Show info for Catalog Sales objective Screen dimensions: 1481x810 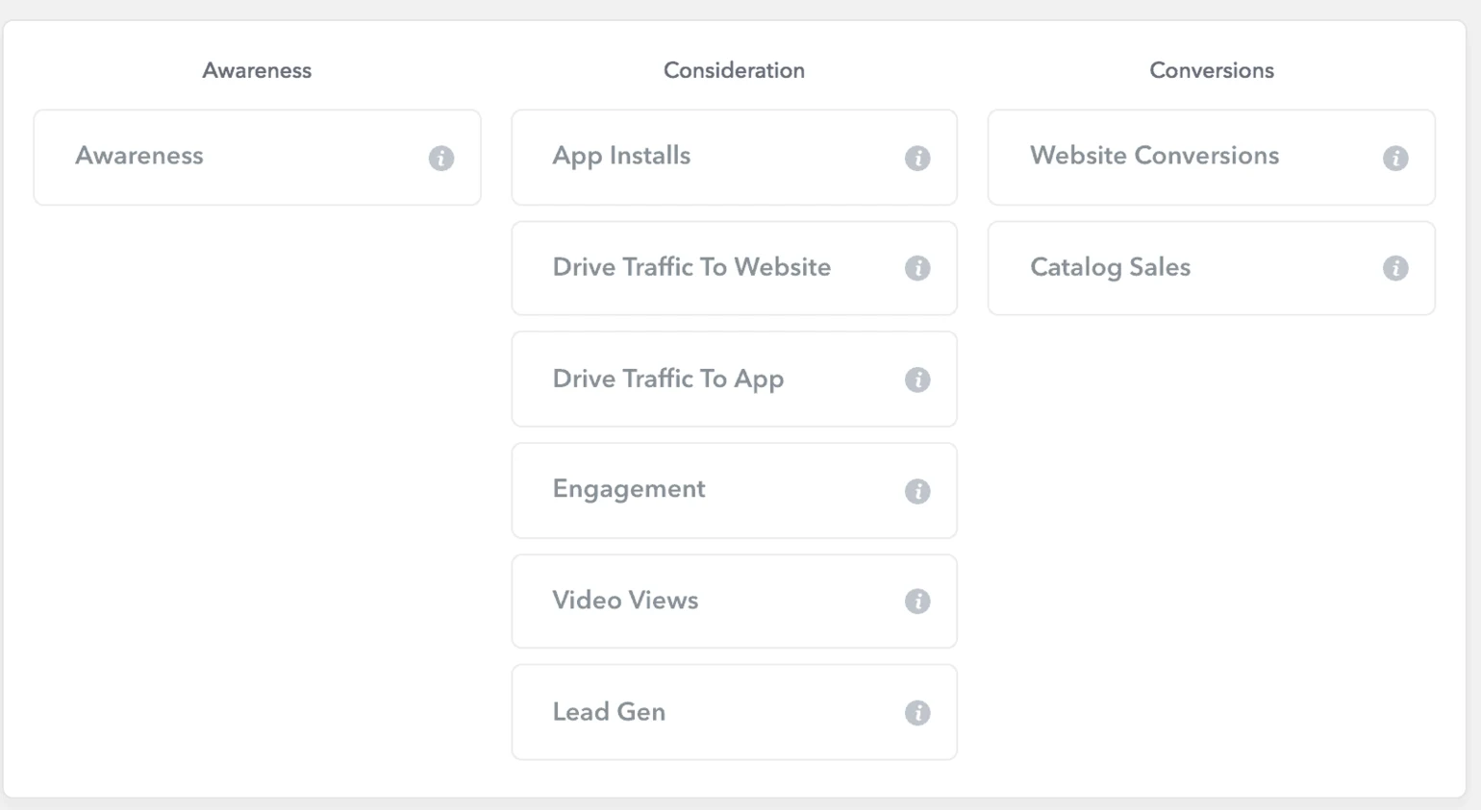click(1394, 268)
